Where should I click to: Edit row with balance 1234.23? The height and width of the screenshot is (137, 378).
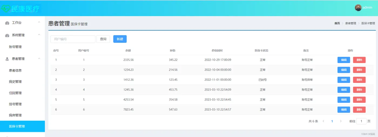click(x=344, y=70)
